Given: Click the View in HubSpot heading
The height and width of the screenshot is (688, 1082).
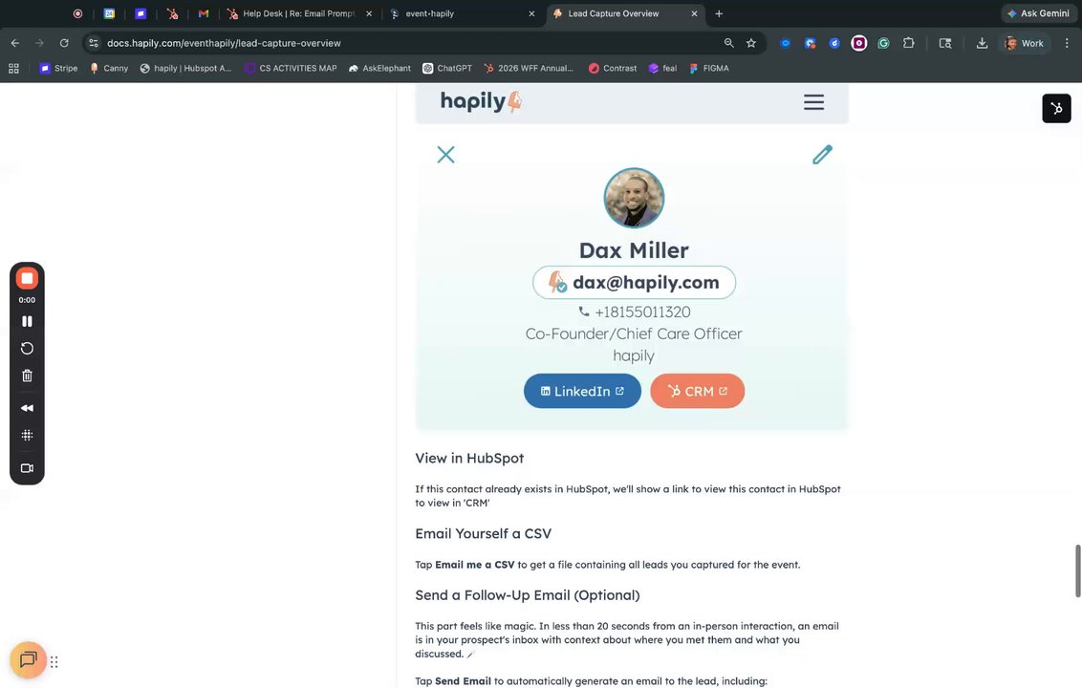Looking at the screenshot, I should 469,459.
